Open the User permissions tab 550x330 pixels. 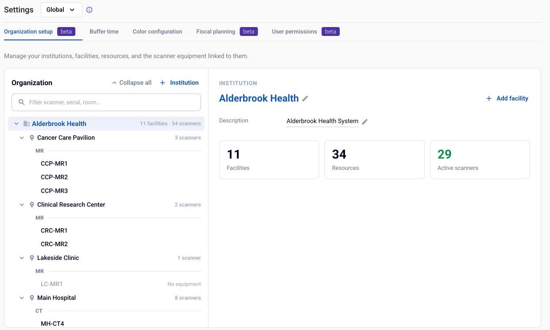[306, 31]
